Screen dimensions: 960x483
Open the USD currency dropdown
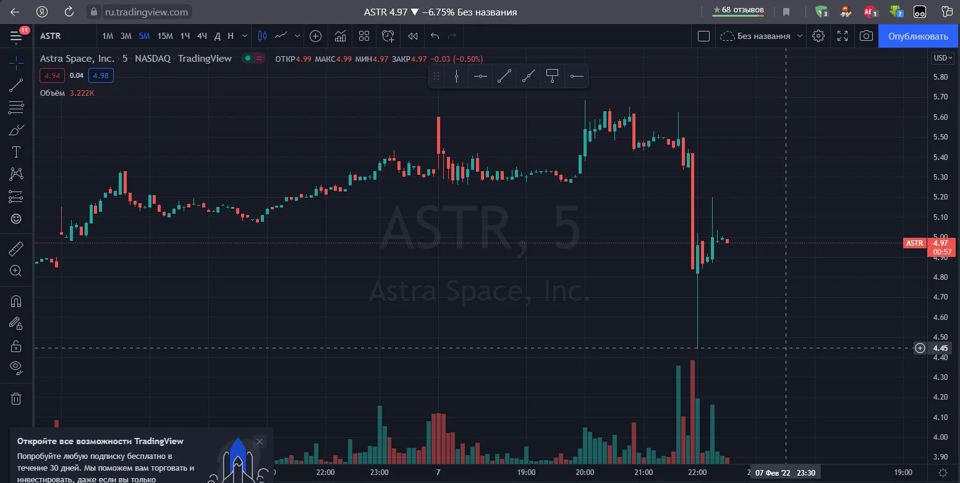[x=943, y=58]
